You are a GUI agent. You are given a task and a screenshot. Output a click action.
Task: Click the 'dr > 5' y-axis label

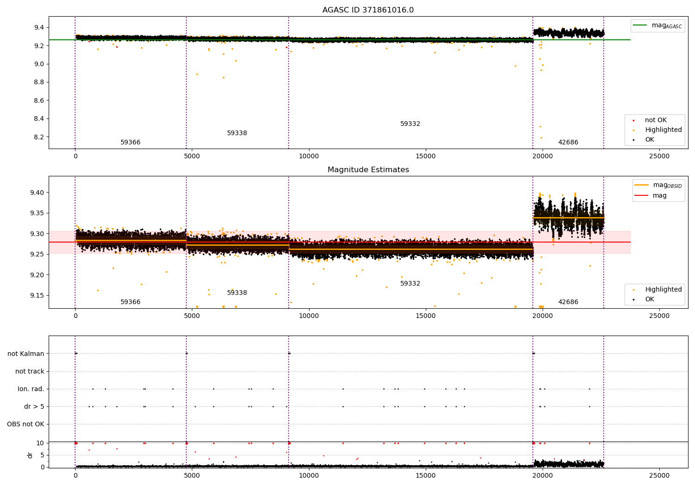tap(34, 407)
